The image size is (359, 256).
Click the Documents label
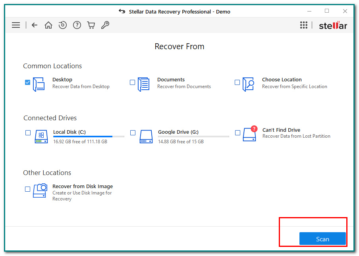pyautogui.click(x=171, y=80)
